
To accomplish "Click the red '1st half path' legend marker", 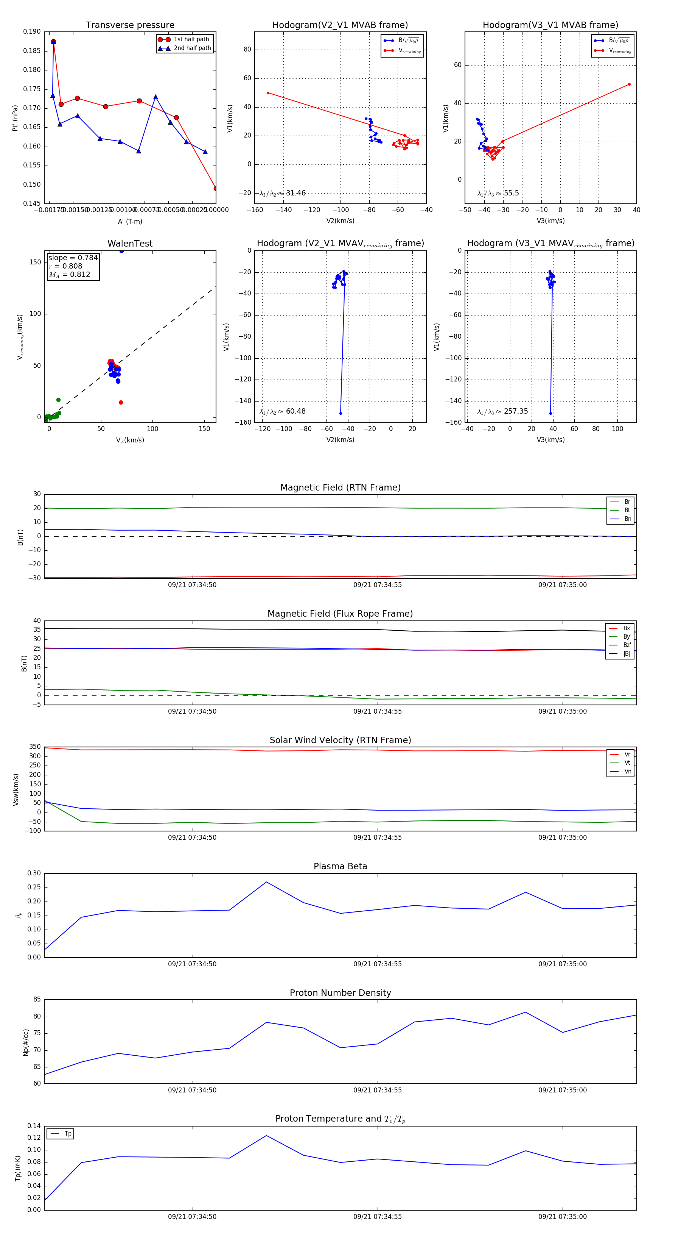I will pyautogui.click(x=164, y=39).
